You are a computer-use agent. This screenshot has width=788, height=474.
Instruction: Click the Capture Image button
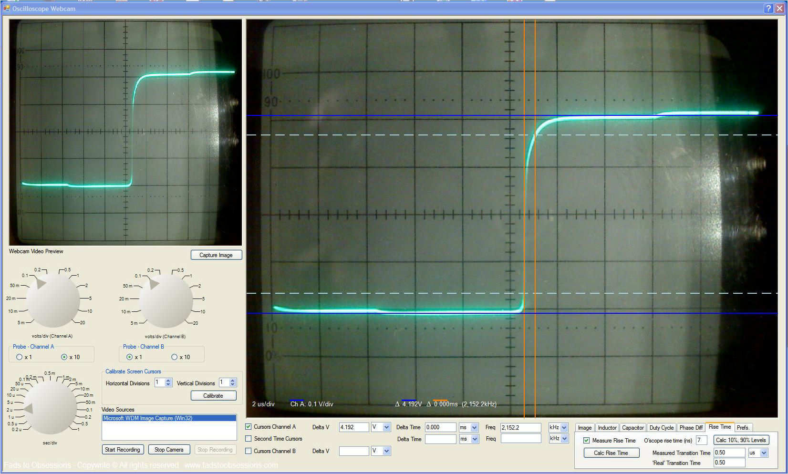pyautogui.click(x=216, y=255)
